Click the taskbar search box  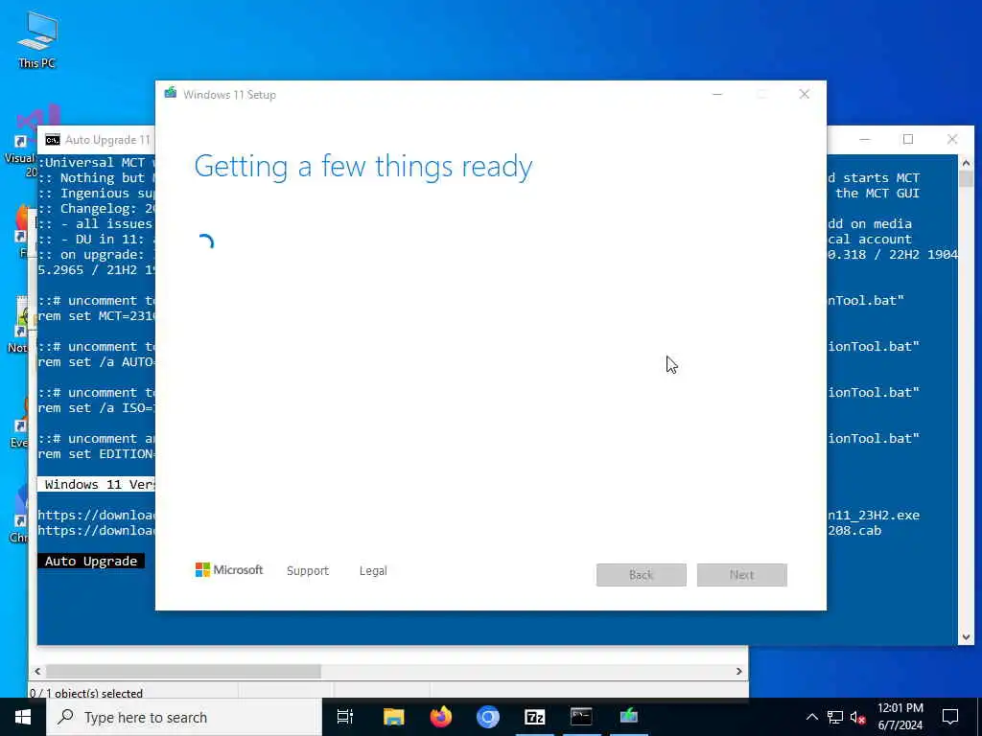[184, 717]
